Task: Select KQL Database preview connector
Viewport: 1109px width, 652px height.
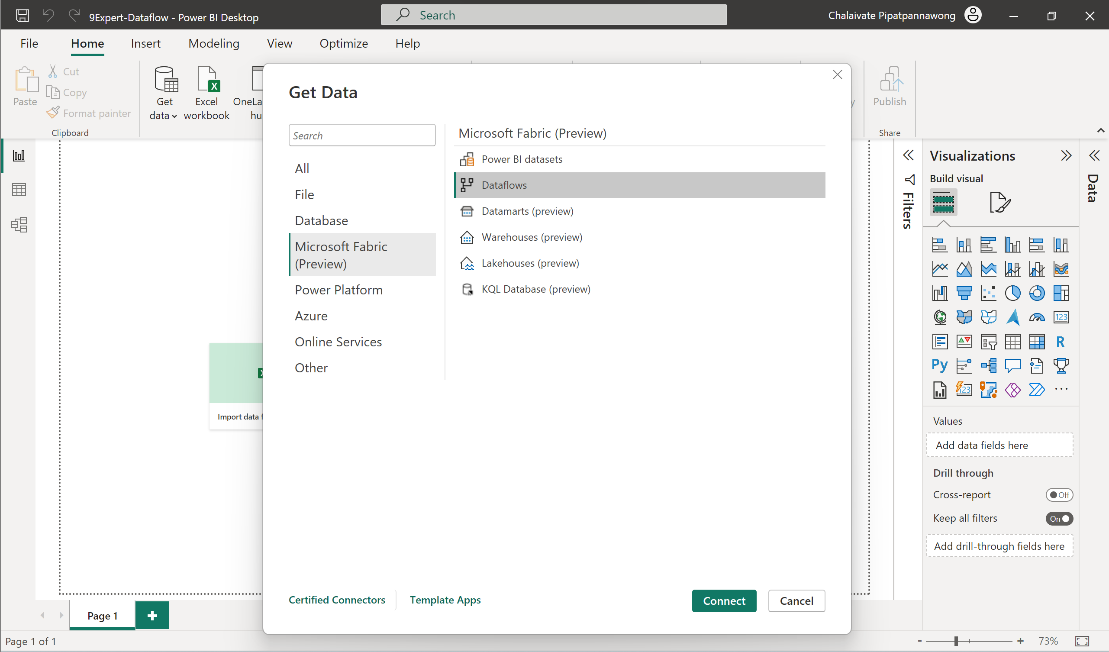Action: pyautogui.click(x=535, y=289)
